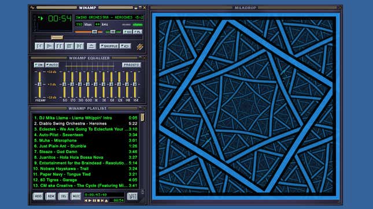Open file with the Eject button
The image size is (373, 209).
(91, 46)
